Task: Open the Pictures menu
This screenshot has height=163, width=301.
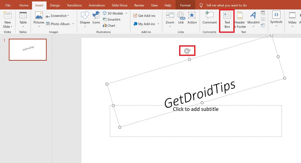Action: pyautogui.click(x=39, y=20)
